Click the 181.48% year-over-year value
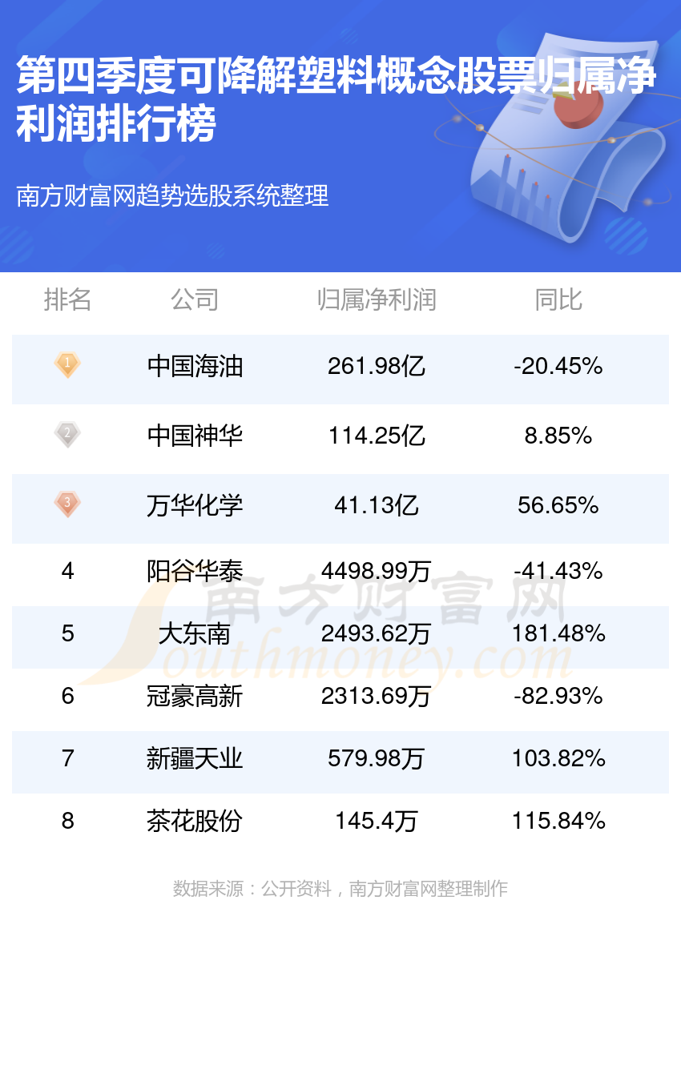 [x=558, y=633]
